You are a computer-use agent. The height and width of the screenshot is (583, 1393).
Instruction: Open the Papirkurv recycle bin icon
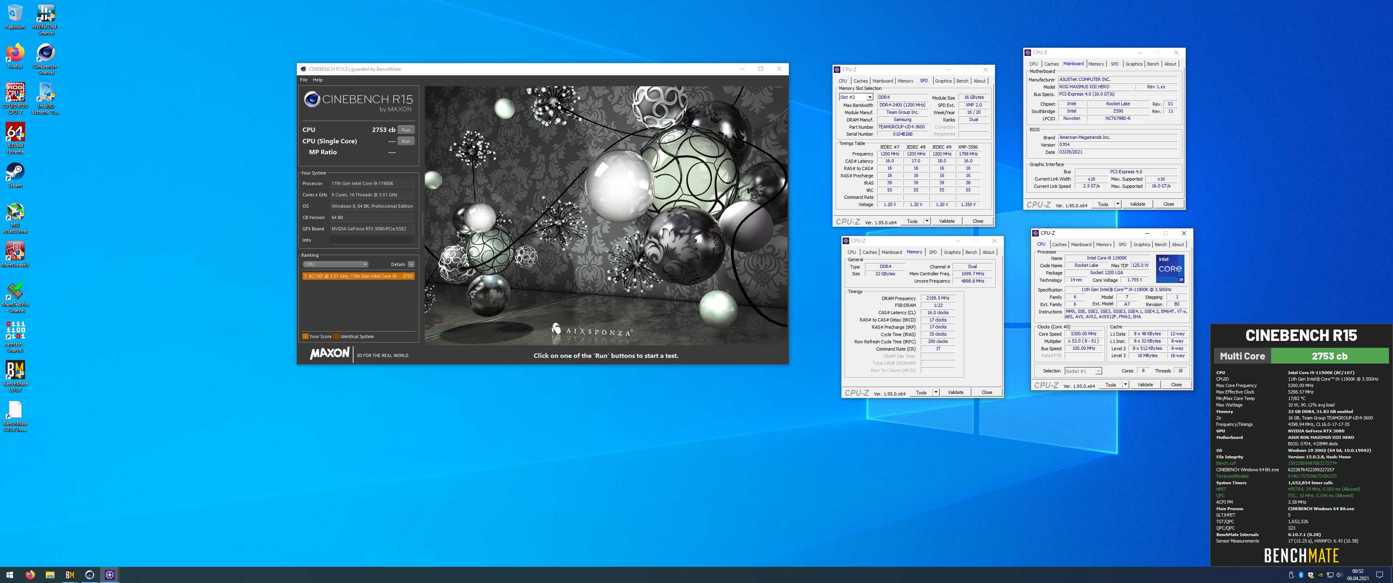tap(15, 16)
